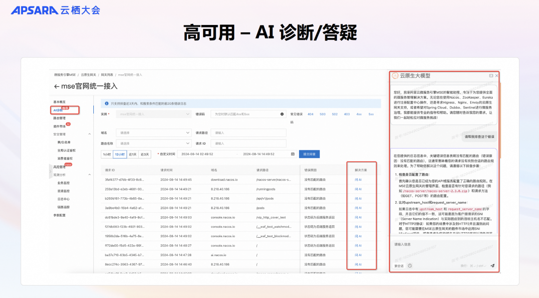Click the 请求路径 input field
The height and width of the screenshot is (298, 539).
[249, 133]
